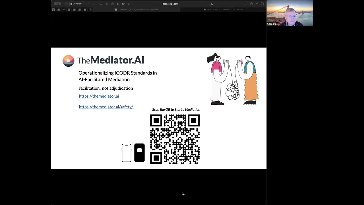Click the Share icon in Safari toolbar
The image size is (364, 205).
[251, 4]
